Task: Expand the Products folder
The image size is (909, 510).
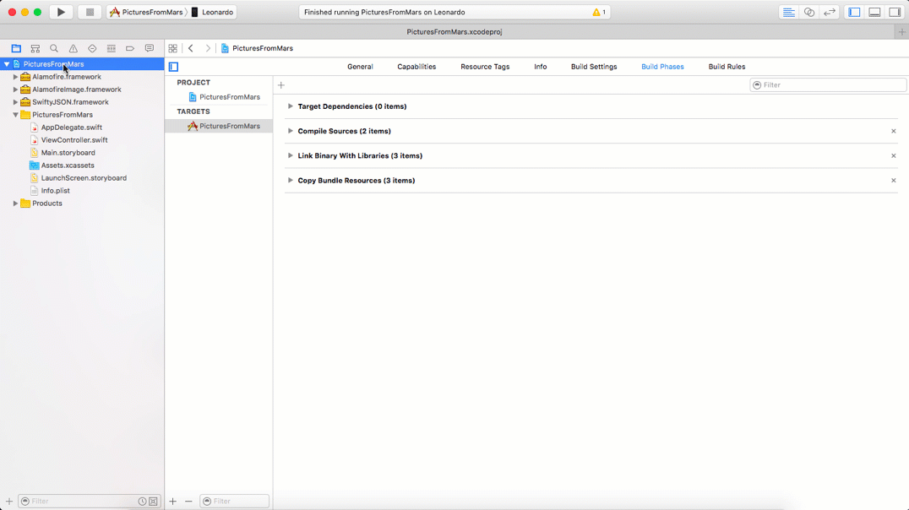Action: tap(16, 203)
